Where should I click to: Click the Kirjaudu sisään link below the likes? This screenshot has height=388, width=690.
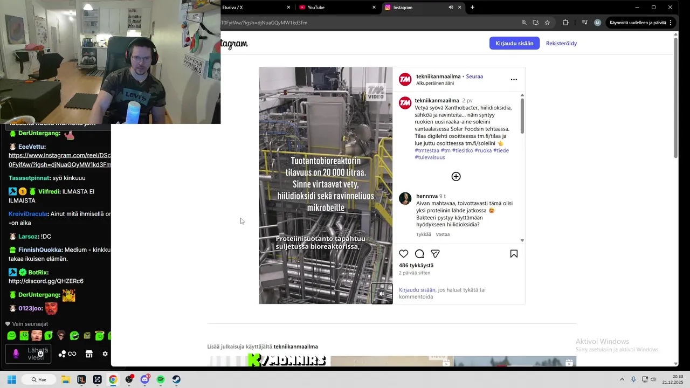click(417, 290)
